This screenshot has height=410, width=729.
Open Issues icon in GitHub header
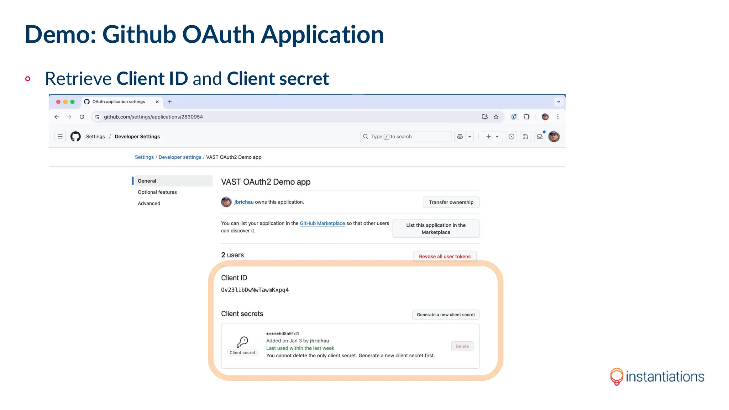pos(512,137)
